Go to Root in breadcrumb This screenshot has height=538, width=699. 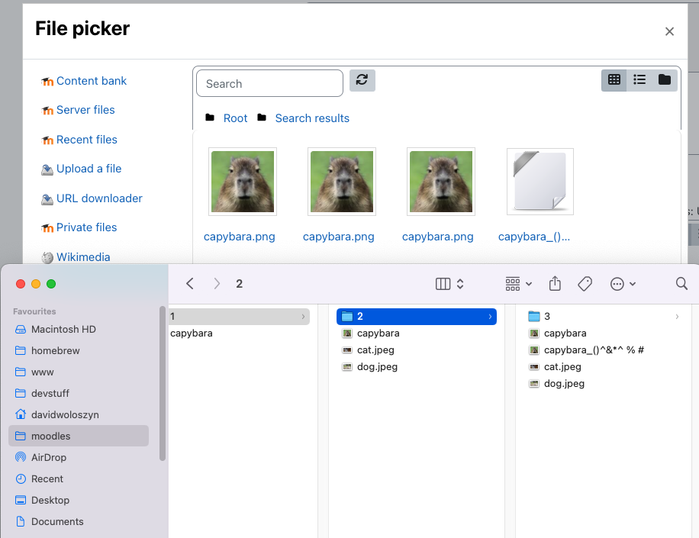click(235, 118)
